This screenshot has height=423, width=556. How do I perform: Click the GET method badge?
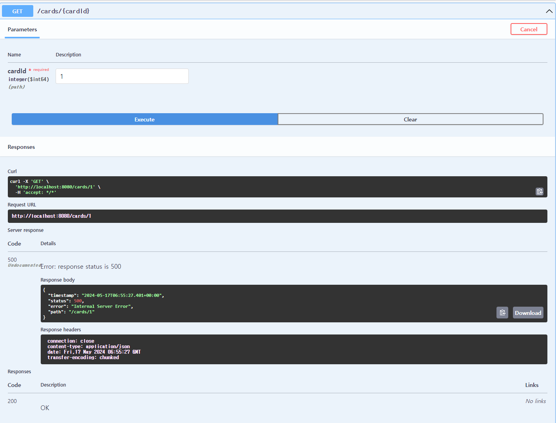(18, 11)
